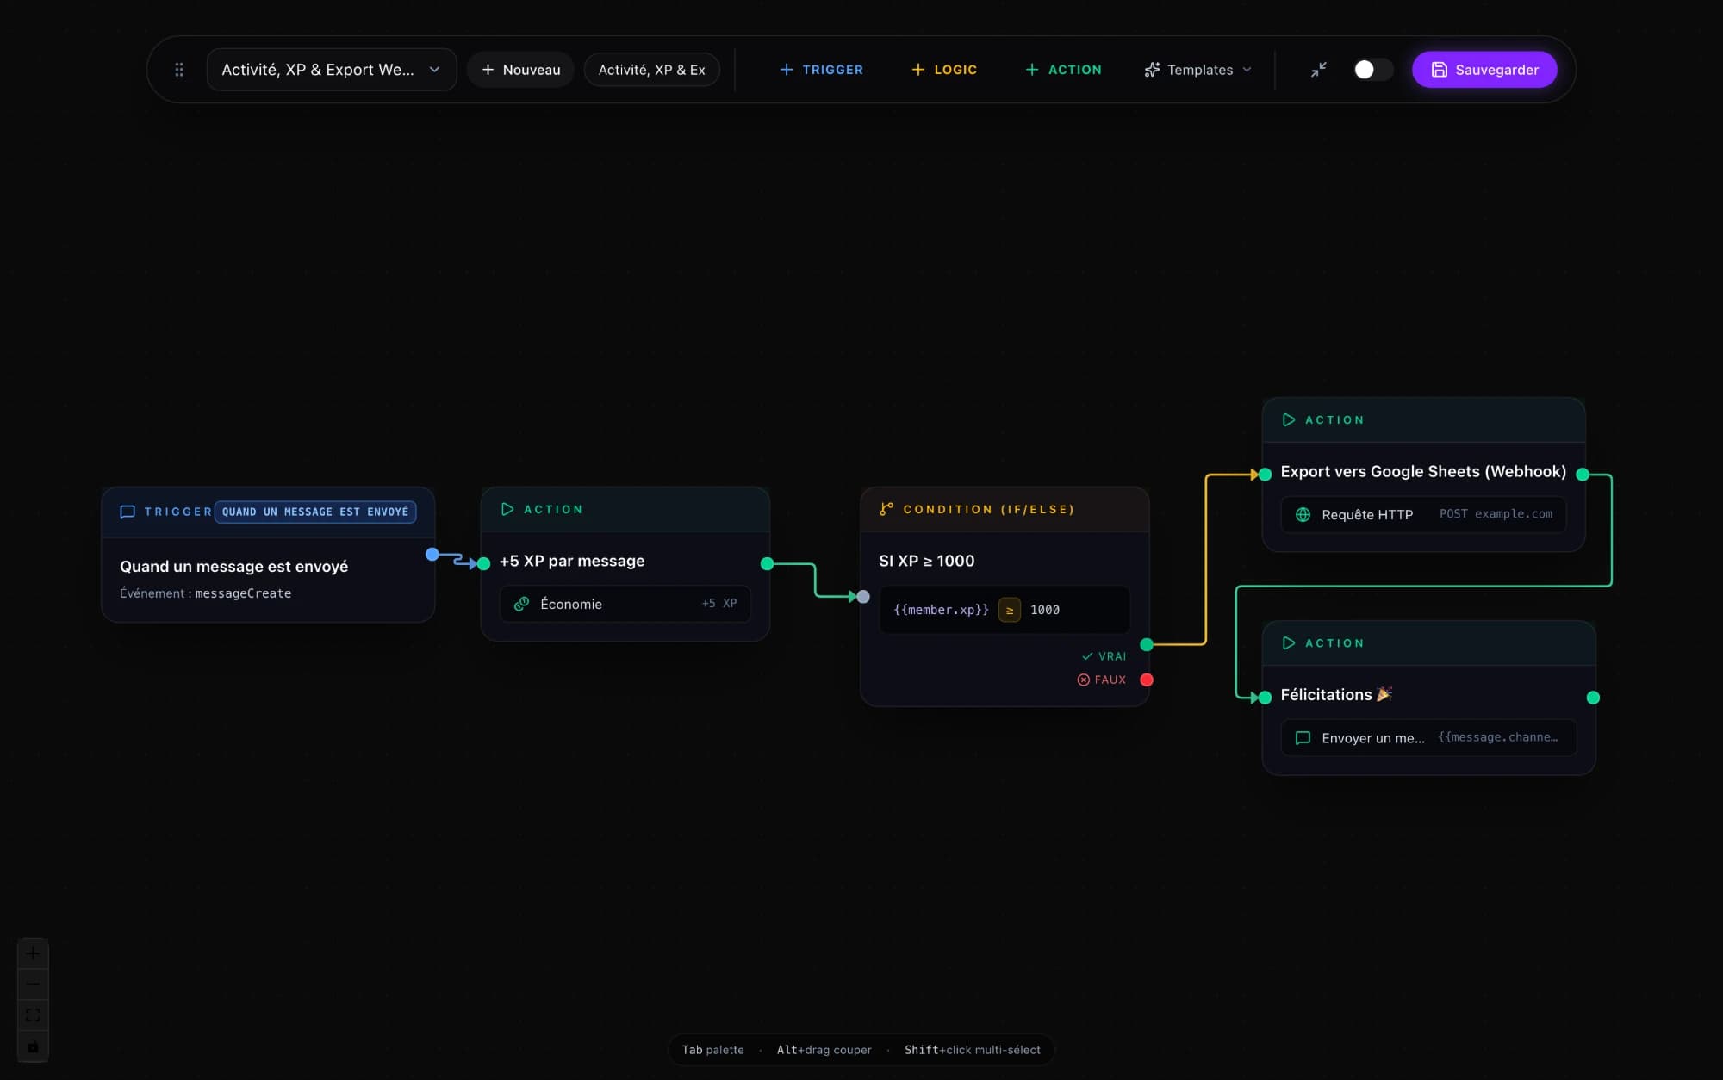Create a new workflow with Nouveau
1723x1080 pixels.
coord(520,70)
